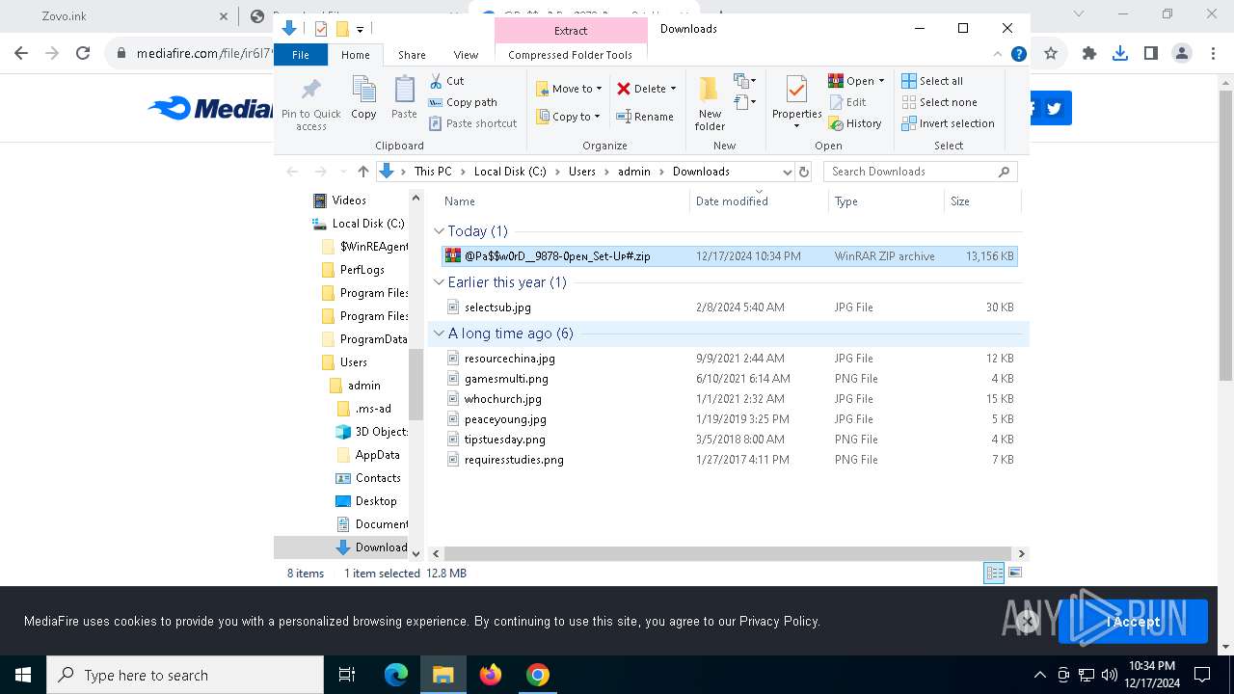Open Chrome's Downloads tray icon
1234x694 pixels.
coord(1120,54)
